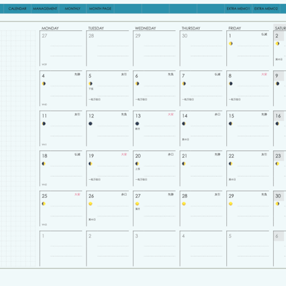The image size is (286, 286).
Task: Click the day number 8
Action: 230,76
